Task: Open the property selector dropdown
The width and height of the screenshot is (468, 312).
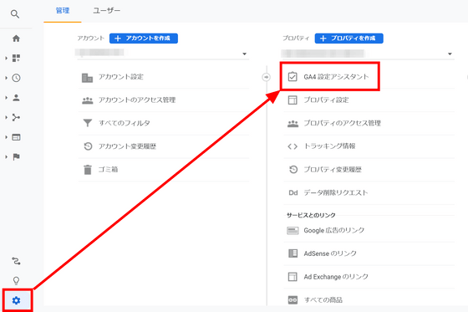Action: click(x=369, y=54)
